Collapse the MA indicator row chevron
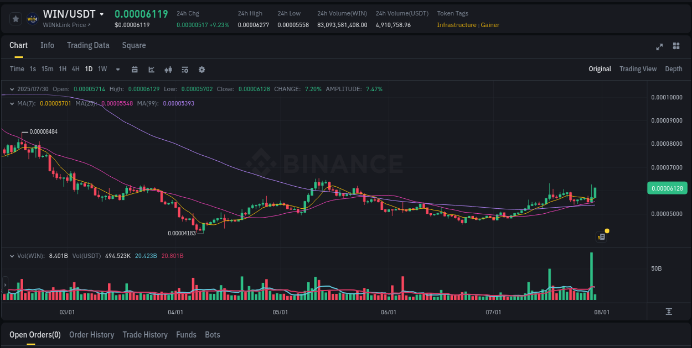This screenshot has height=348, width=692. pos(12,104)
